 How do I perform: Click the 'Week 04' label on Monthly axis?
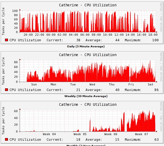coord(49,134)
